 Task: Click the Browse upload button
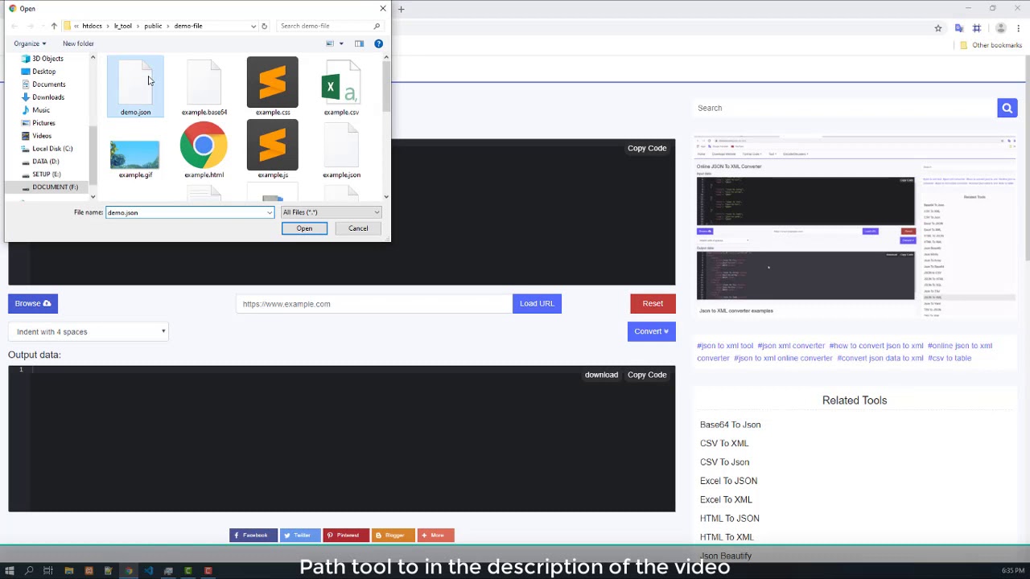point(32,303)
